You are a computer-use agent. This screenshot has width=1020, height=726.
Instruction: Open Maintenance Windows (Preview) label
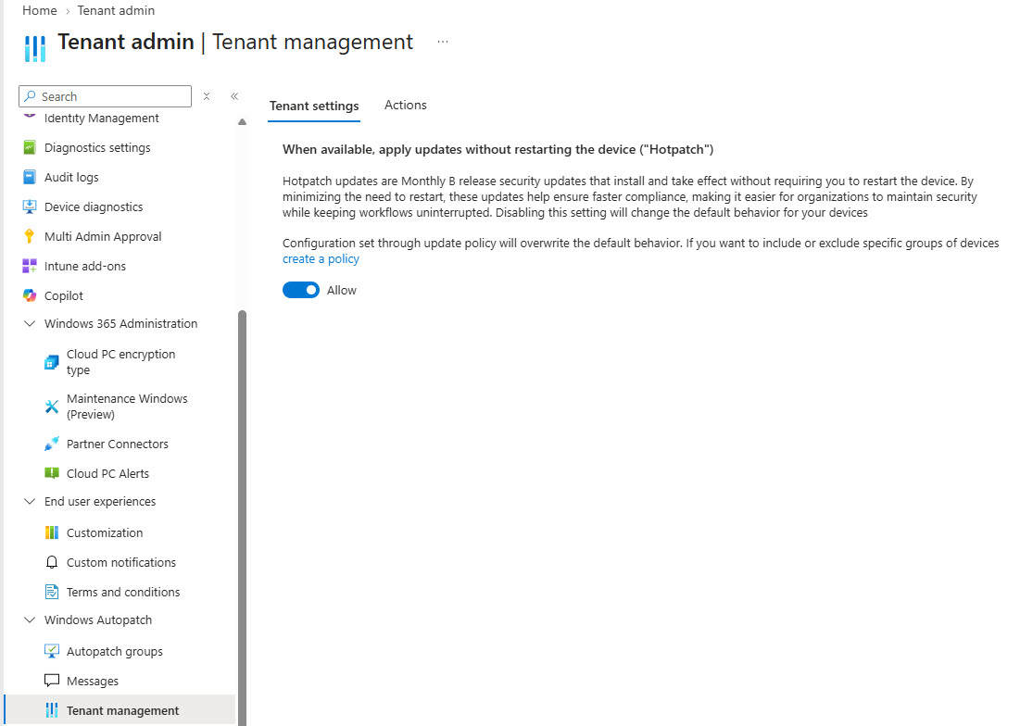pyautogui.click(x=127, y=407)
